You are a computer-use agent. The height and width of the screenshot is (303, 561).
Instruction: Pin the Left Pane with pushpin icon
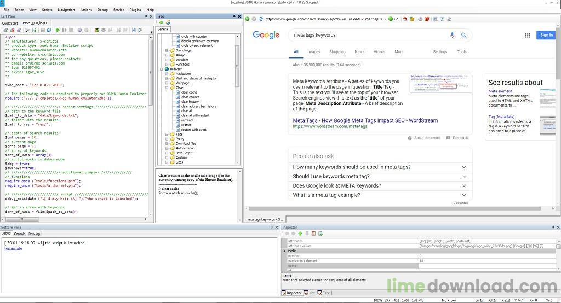coord(146,16)
